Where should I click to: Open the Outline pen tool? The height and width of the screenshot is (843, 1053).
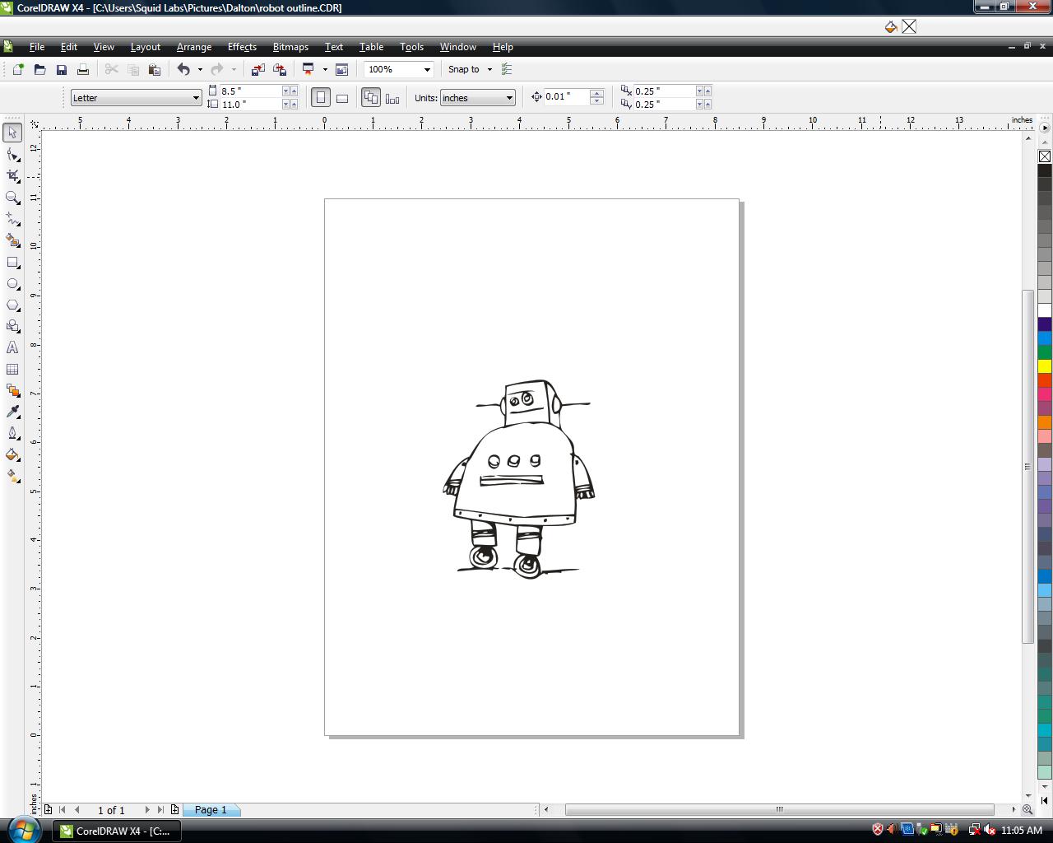pos(12,433)
